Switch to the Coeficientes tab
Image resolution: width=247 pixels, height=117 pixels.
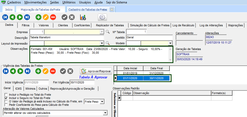82,25
